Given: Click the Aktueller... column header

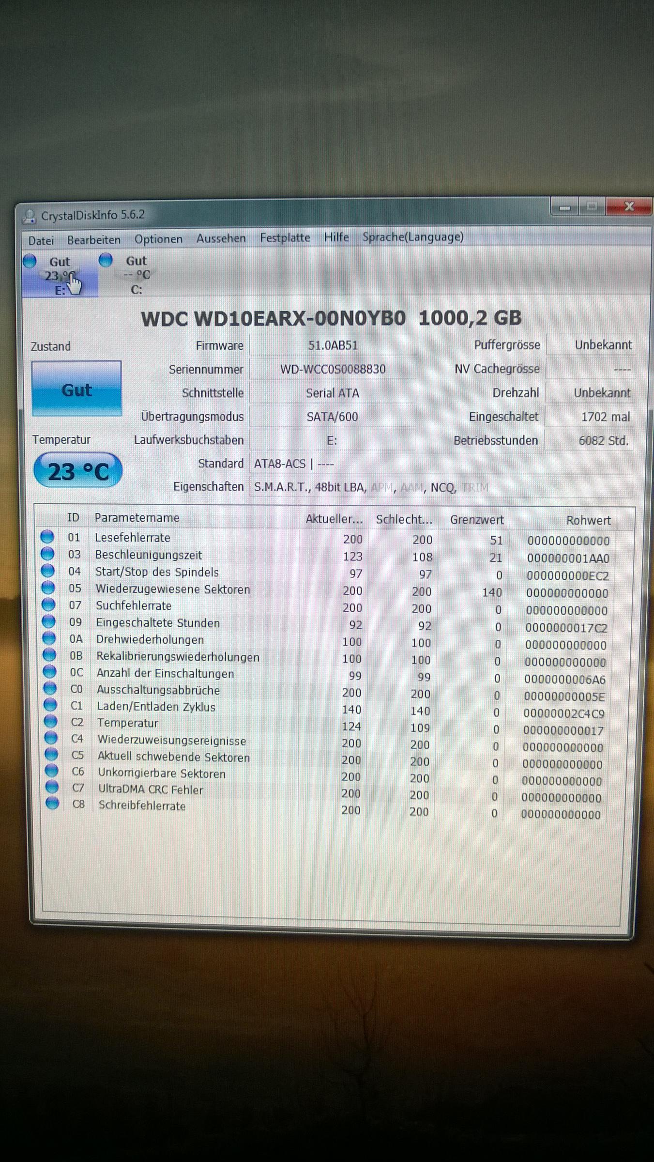Looking at the screenshot, I should (x=334, y=519).
